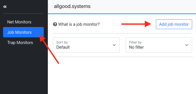Click the allgood.systems header title
The image size is (196, 94).
[72, 6]
